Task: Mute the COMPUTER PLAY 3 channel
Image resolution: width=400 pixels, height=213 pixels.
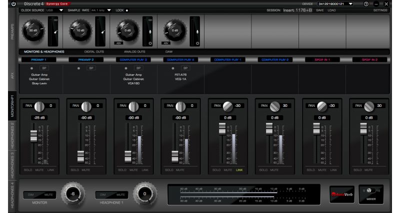Action: 133,170
